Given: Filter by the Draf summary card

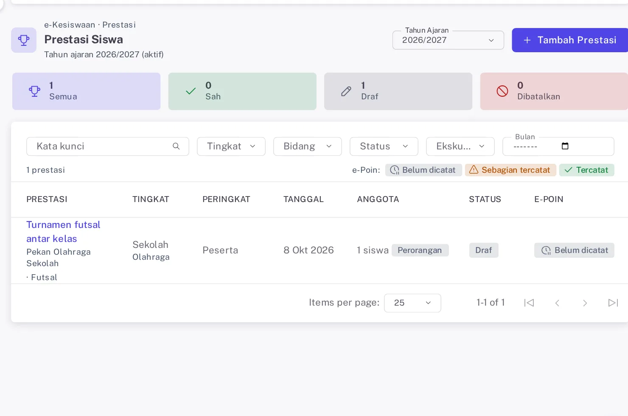Looking at the screenshot, I should click(398, 91).
